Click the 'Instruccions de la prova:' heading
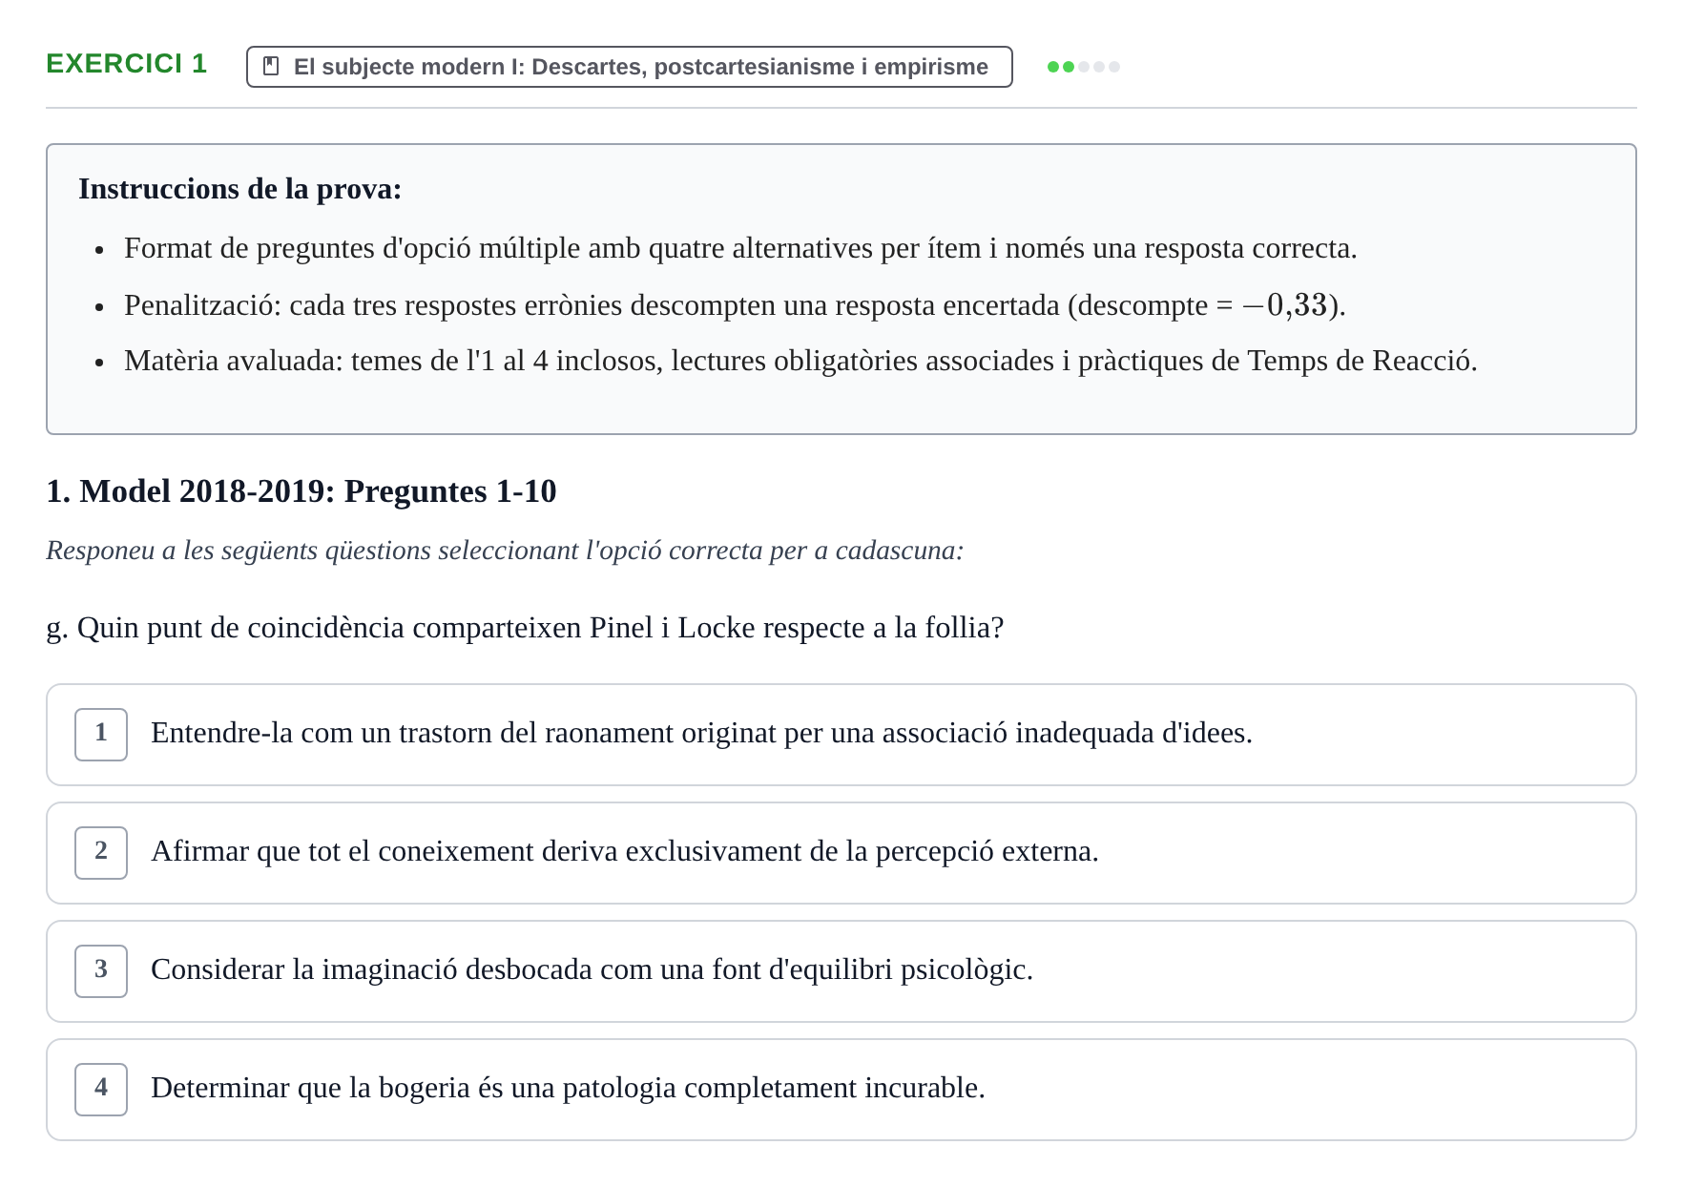The image size is (1683, 1187). click(x=240, y=189)
